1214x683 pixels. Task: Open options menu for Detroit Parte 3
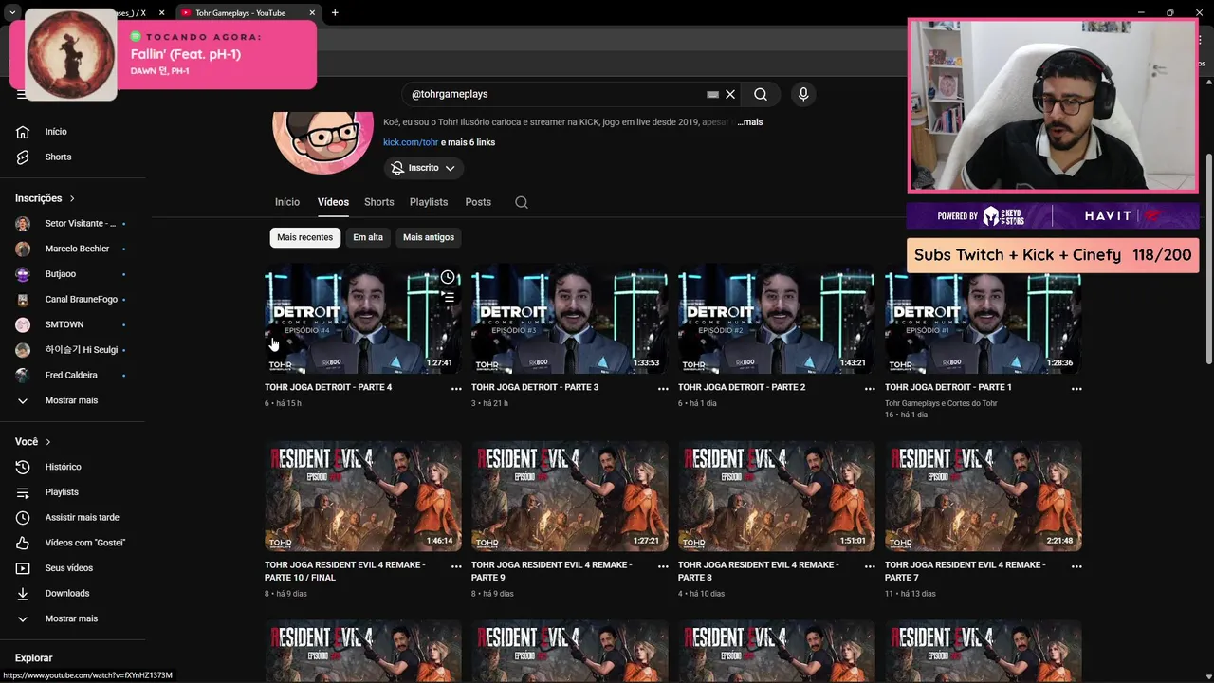pyautogui.click(x=663, y=388)
